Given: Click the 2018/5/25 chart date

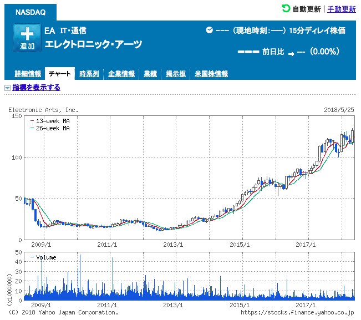Looking at the screenshot, I should 339,110.
